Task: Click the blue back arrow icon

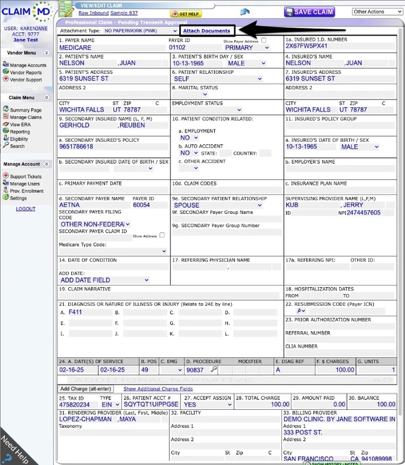Action: click(245, 12)
